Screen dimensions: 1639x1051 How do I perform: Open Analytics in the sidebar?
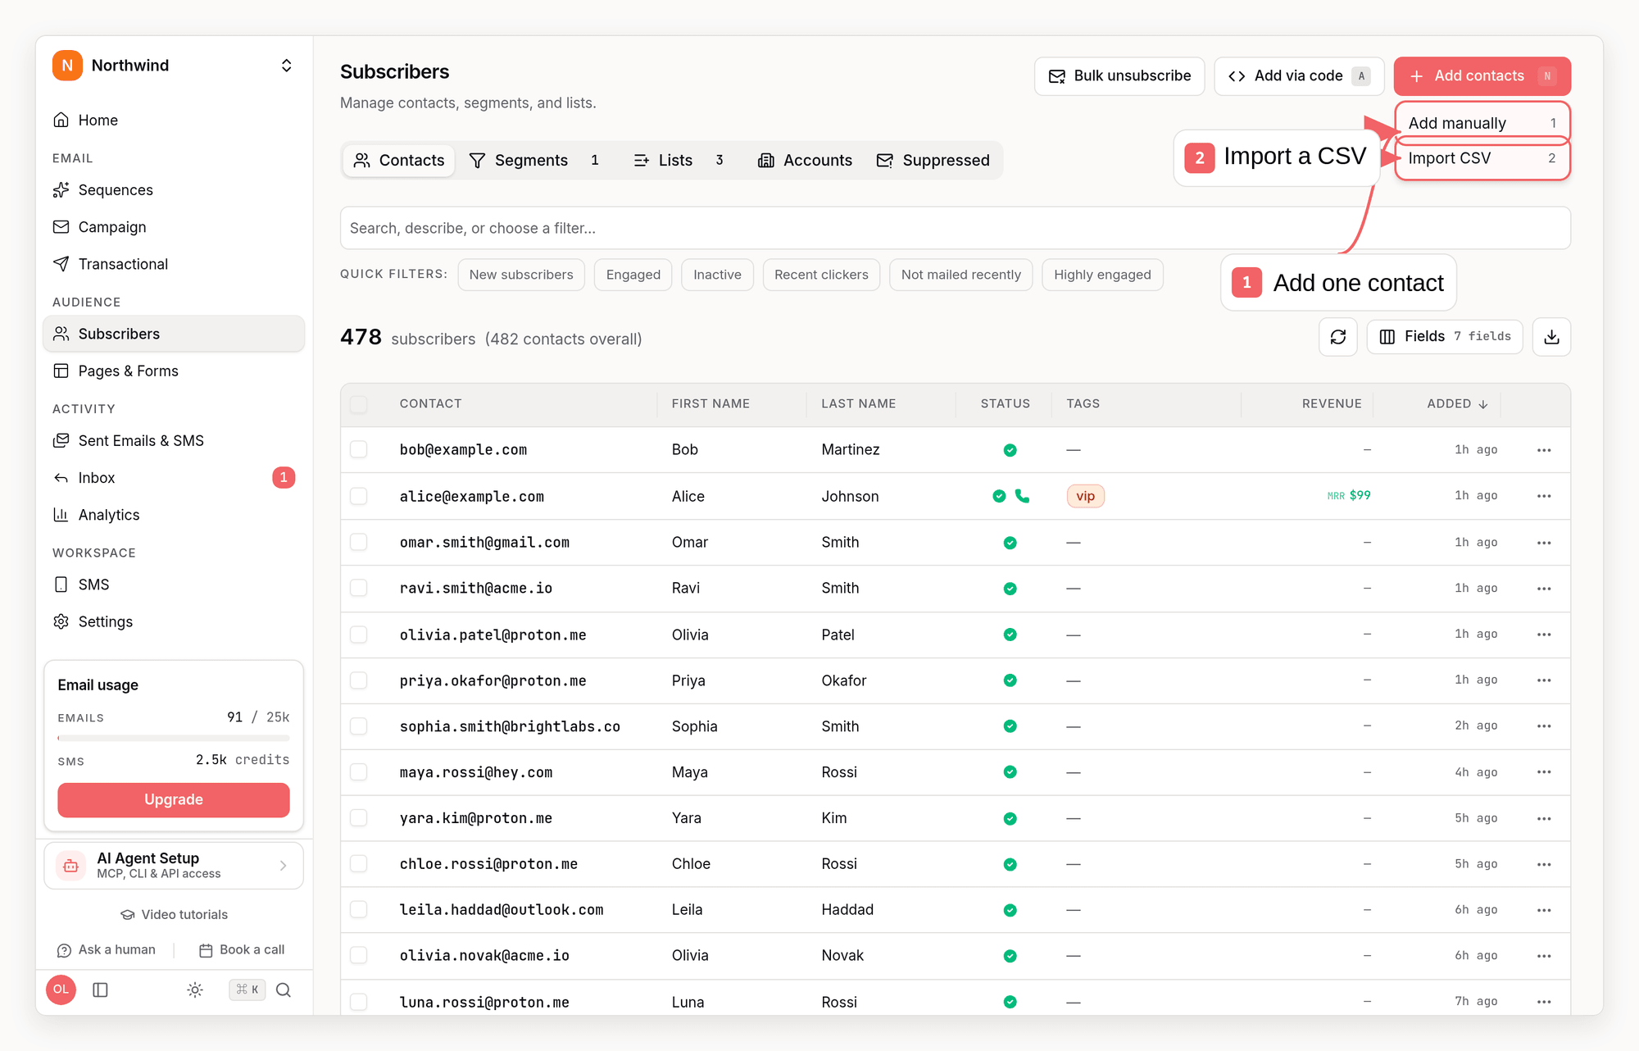[174, 515]
